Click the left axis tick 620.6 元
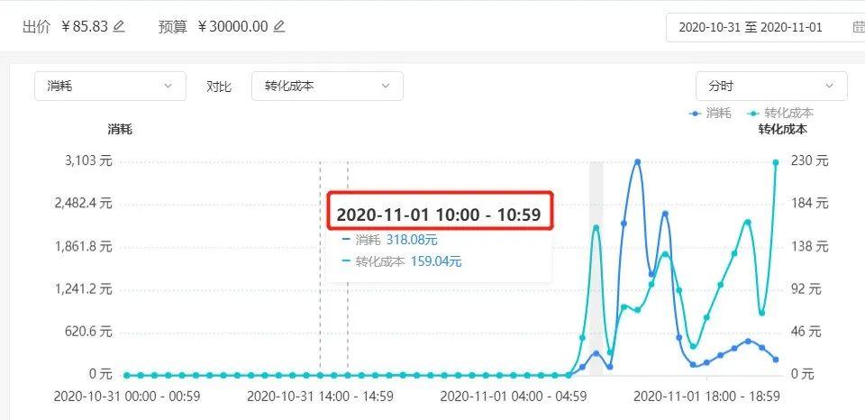 coord(86,331)
